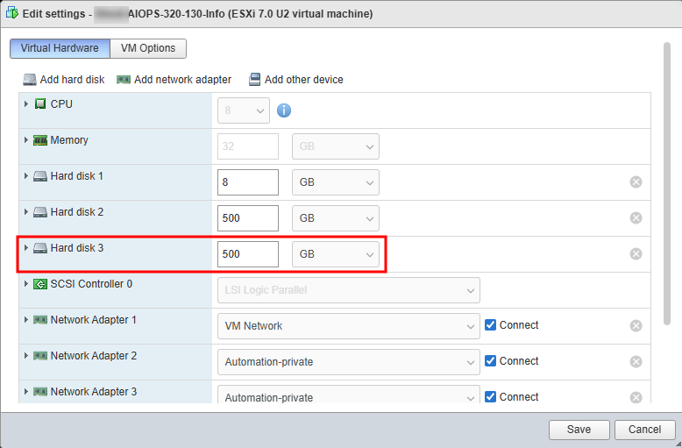682x448 pixels.
Task: Click the Add other device icon
Action: pyautogui.click(x=254, y=80)
